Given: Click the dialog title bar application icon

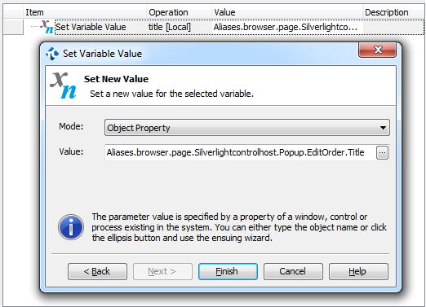Looking at the screenshot, I should point(52,54).
